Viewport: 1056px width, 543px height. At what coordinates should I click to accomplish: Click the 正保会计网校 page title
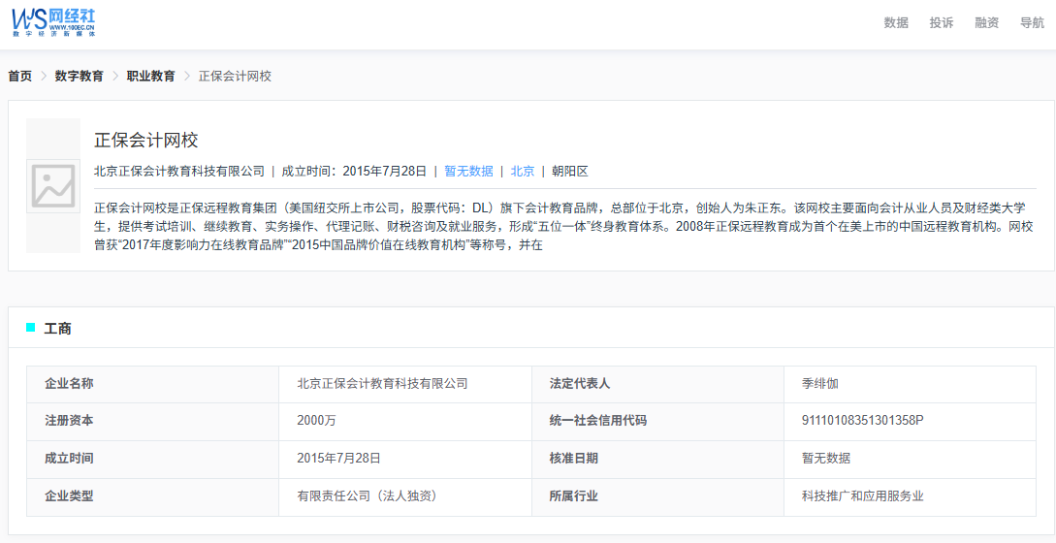click(x=146, y=141)
